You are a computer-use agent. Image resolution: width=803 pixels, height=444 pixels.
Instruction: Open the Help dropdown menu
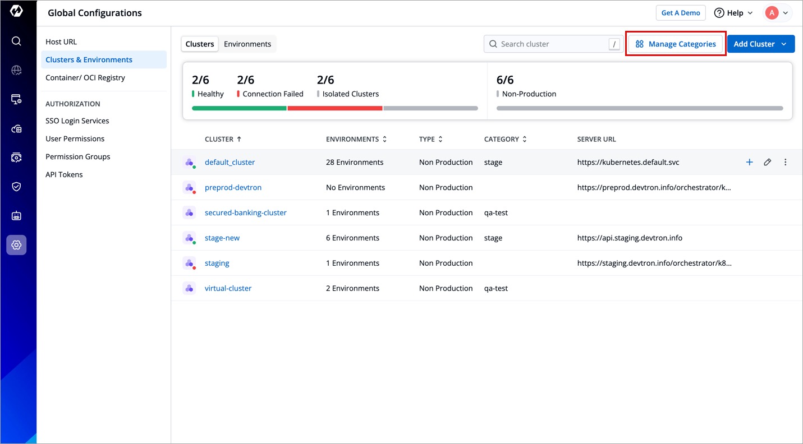click(x=733, y=13)
